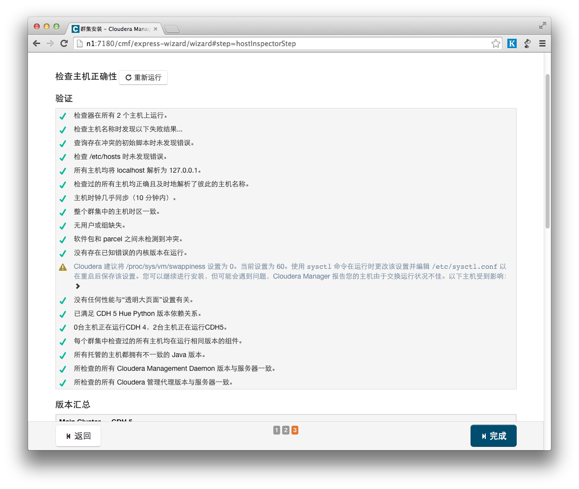Click the highlighted step 3 indicator
This screenshot has width=579, height=489.
pyautogui.click(x=294, y=430)
